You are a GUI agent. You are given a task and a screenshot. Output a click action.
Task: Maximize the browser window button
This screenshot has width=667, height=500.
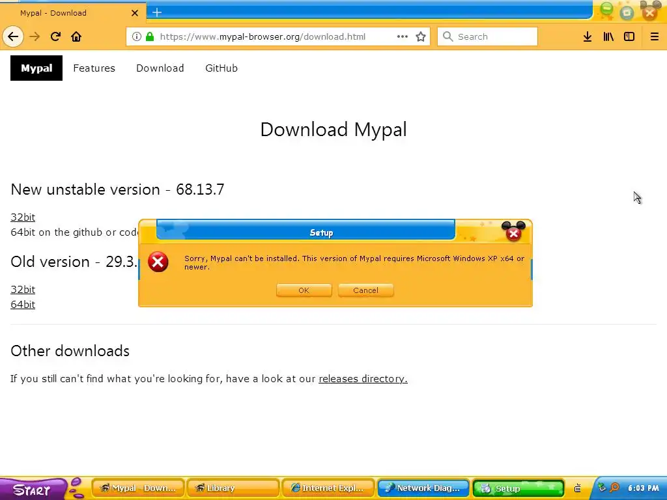pyautogui.click(x=627, y=13)
